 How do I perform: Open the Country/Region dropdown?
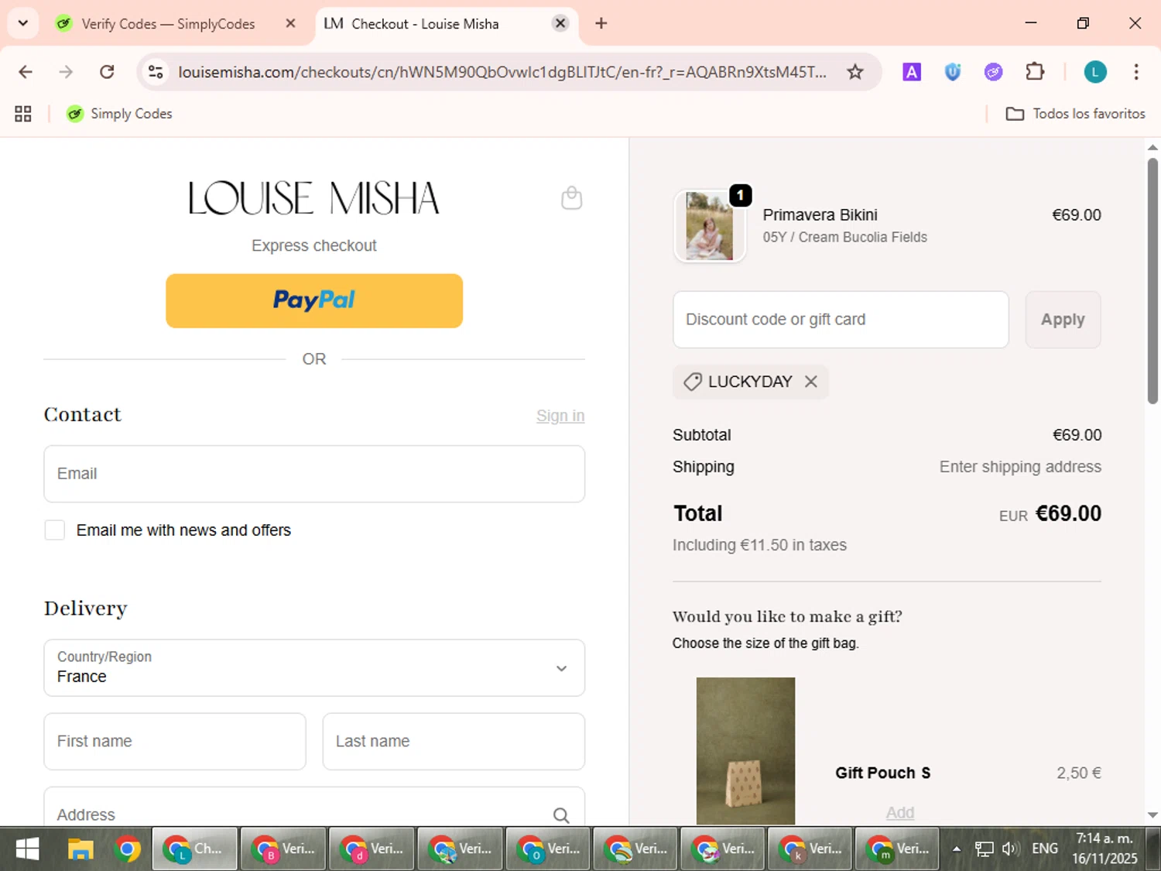[314, 667]
